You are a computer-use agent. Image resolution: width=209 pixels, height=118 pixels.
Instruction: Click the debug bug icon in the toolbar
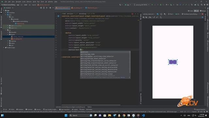[x=161, y=5]
